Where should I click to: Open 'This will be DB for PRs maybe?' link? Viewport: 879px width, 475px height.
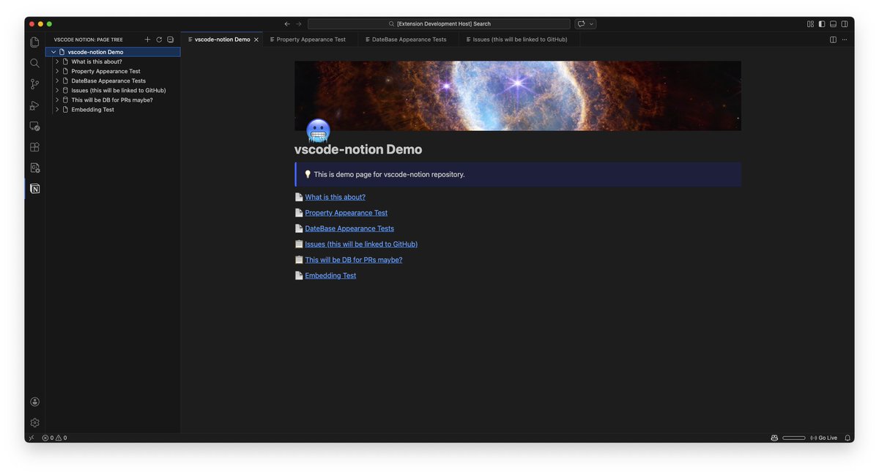tap(354, 260)
